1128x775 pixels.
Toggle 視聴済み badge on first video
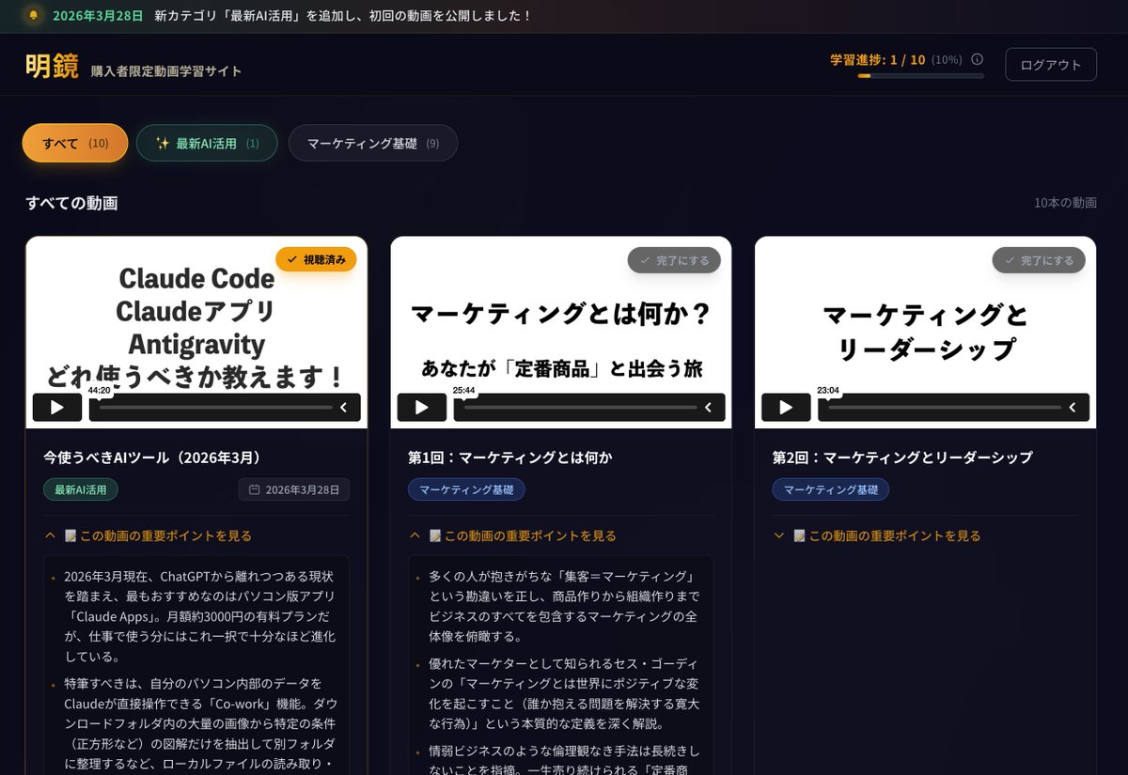pos(316,259)
